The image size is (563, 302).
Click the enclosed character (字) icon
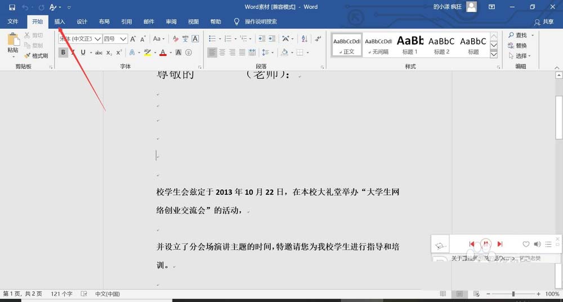pos(189,52)
